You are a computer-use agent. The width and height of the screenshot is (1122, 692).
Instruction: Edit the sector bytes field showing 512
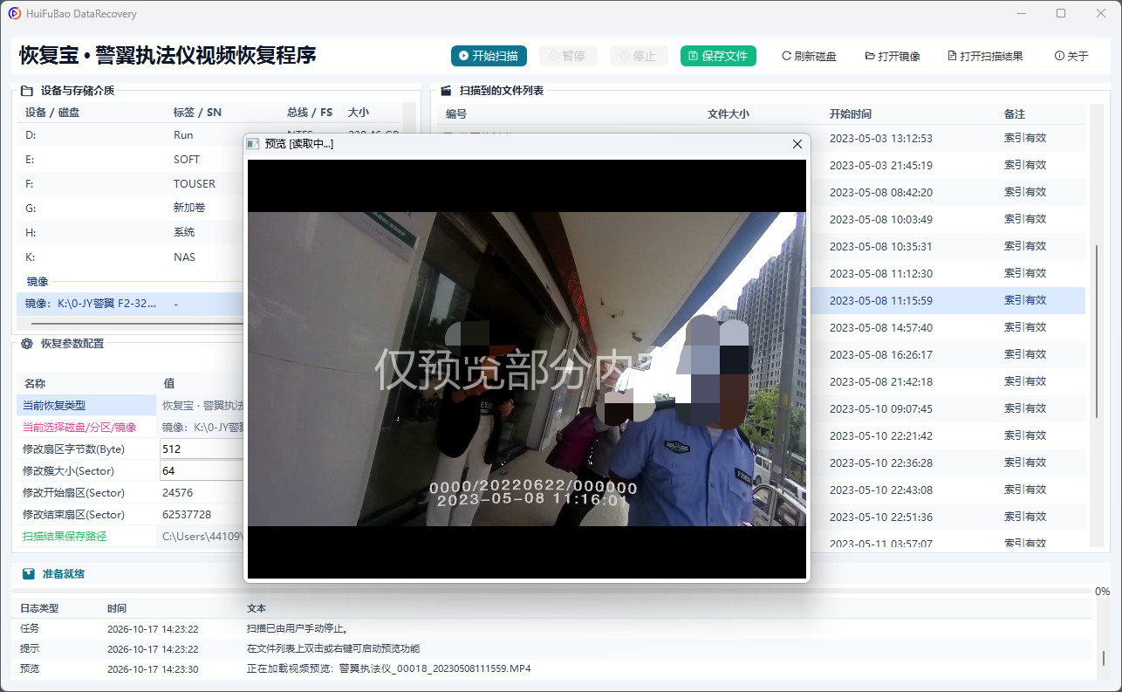[x=202, y=449]
